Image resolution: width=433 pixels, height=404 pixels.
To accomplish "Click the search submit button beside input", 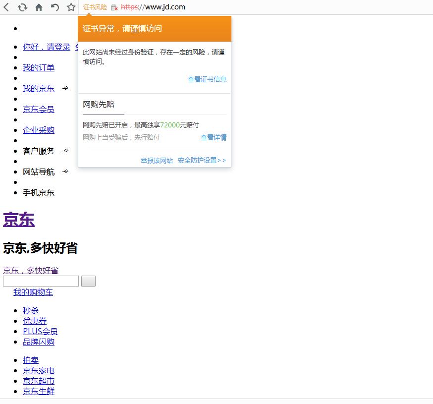I will (x=88, y=281).
